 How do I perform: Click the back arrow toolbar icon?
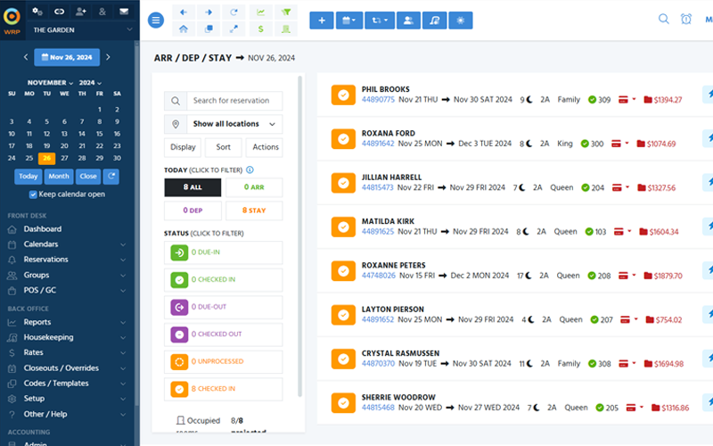(x=184, y=12)
